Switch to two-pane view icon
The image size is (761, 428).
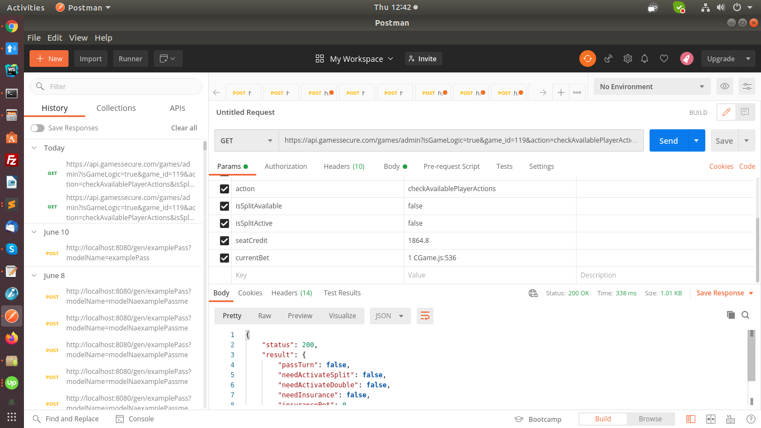click(x=710, y=419)
